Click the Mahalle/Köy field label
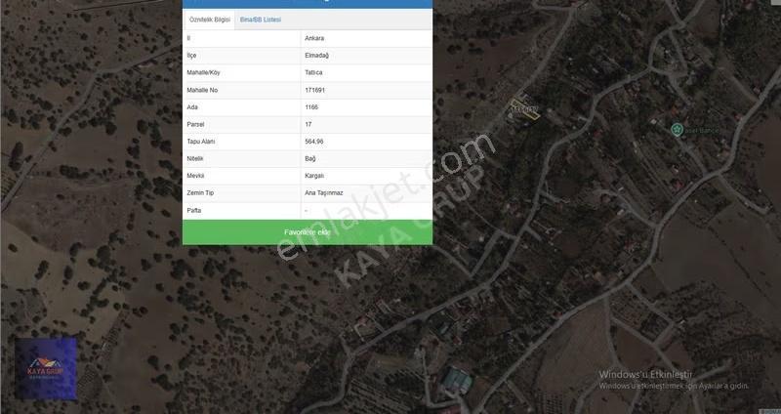Image resolution: width=781 pixels, height=414 pixels. click(203, 72)
